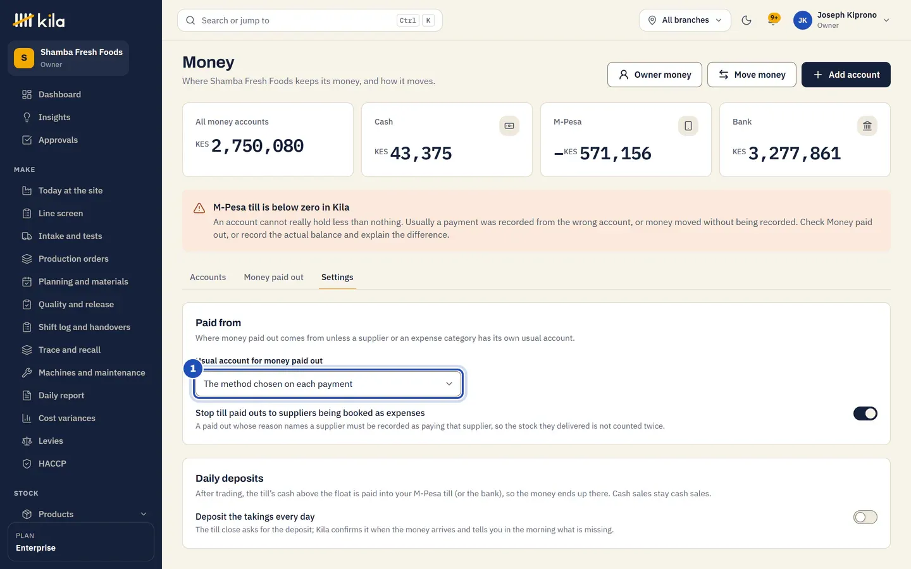Go to Approvals in sidebar
Screen dimensions: 911x569
click(81, 140)
